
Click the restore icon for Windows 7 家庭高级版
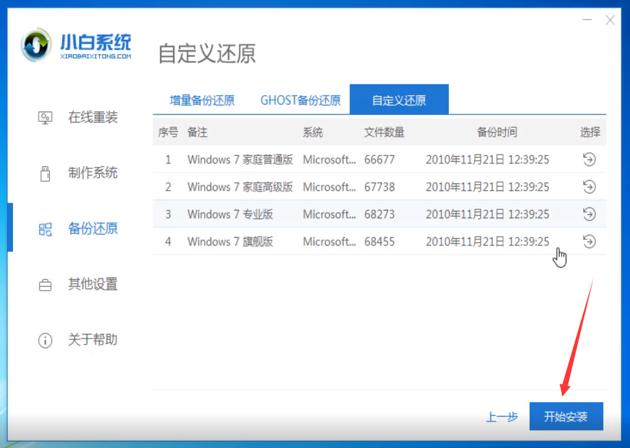tap(589, 187)
